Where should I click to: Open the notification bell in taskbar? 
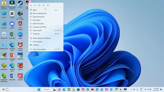click(161, 89)
